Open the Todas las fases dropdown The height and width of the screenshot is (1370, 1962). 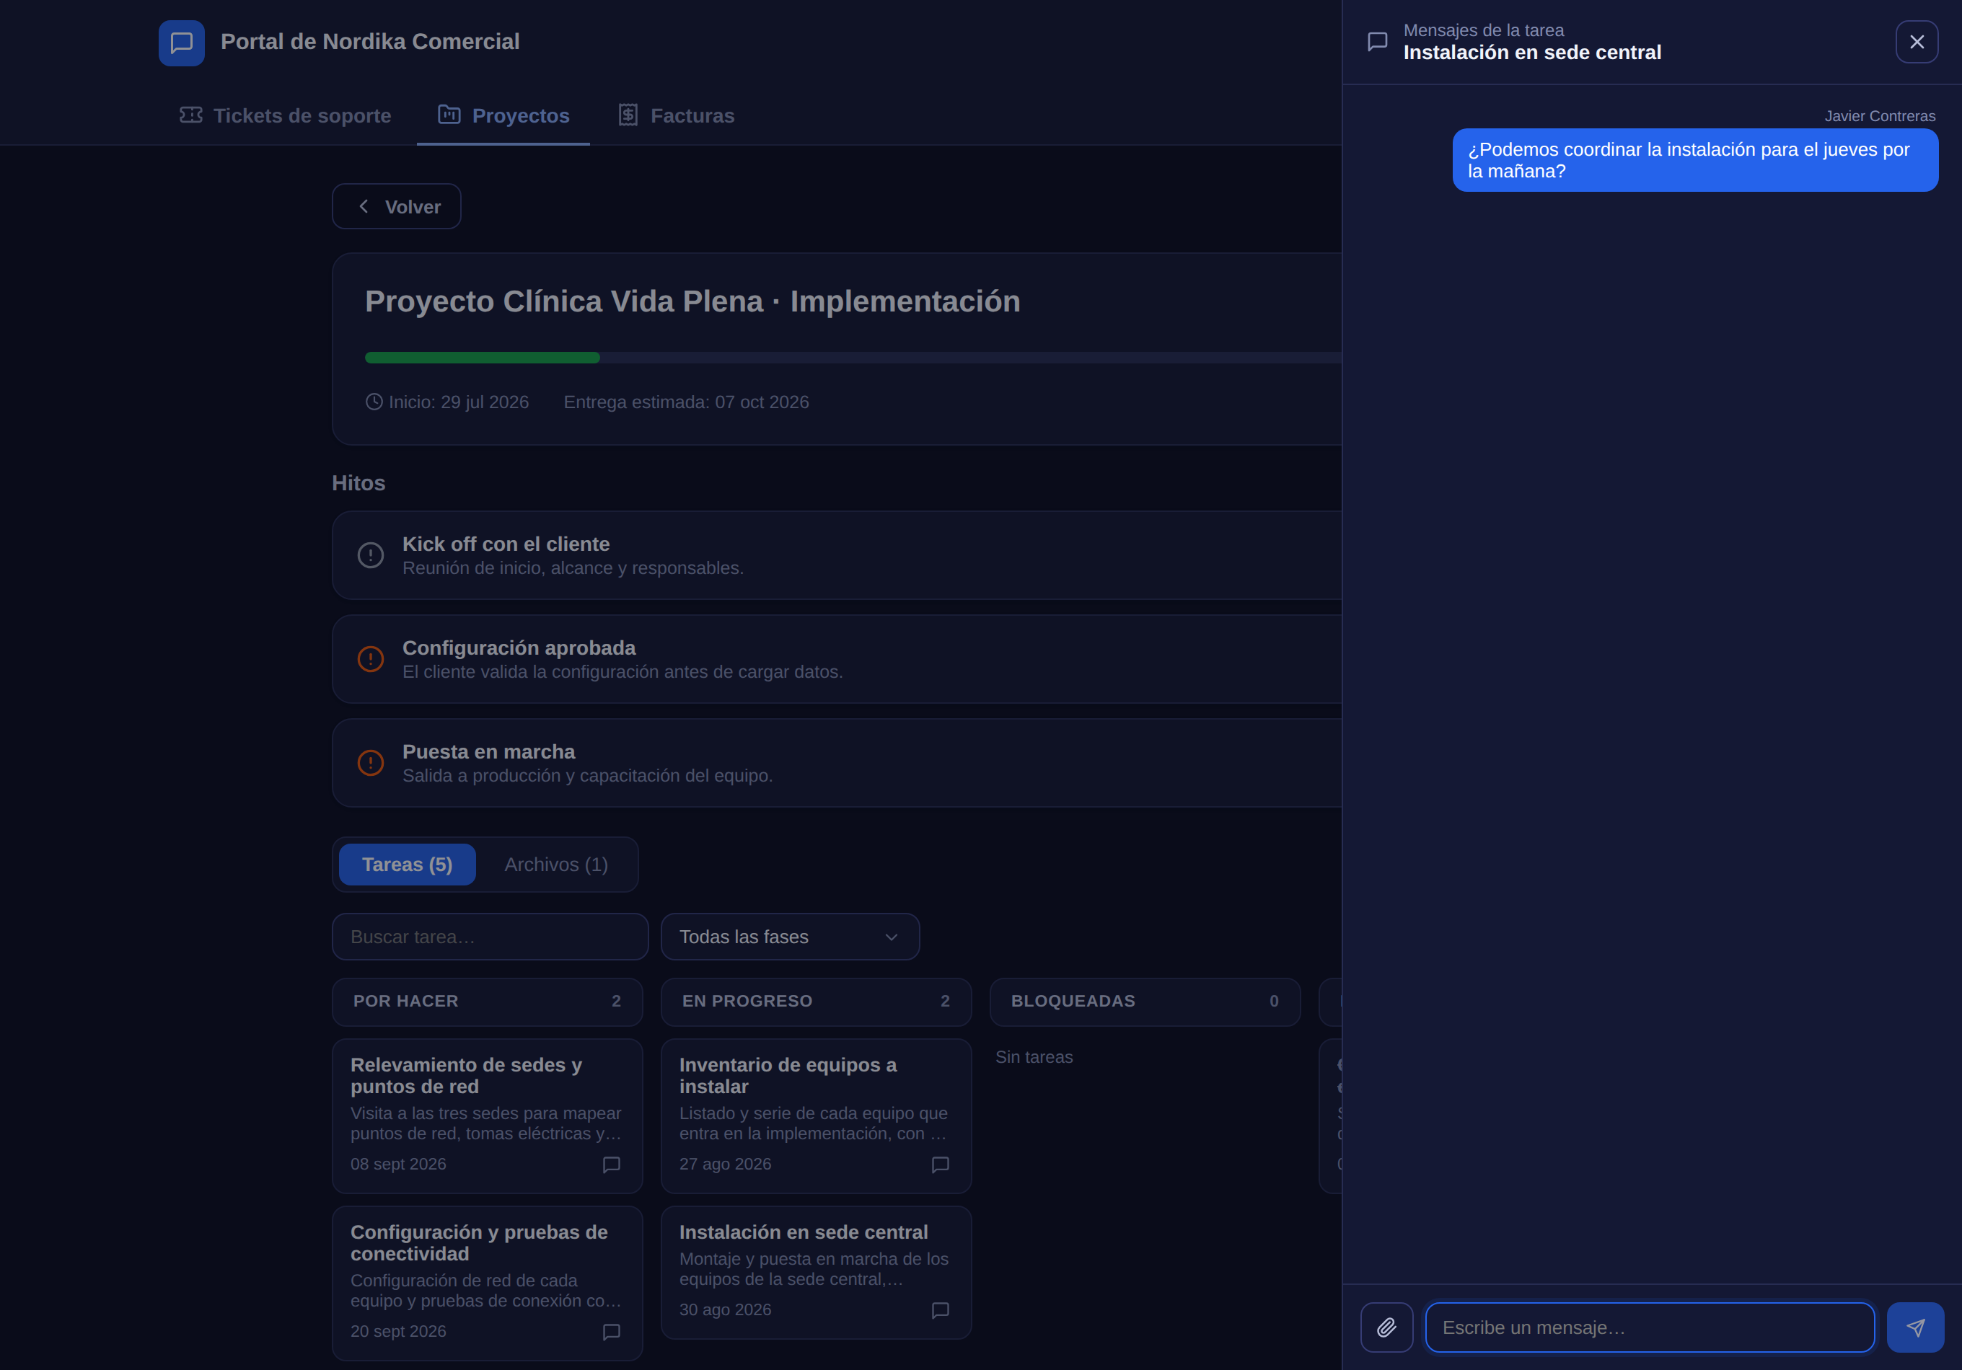click(x=790, y=937)
